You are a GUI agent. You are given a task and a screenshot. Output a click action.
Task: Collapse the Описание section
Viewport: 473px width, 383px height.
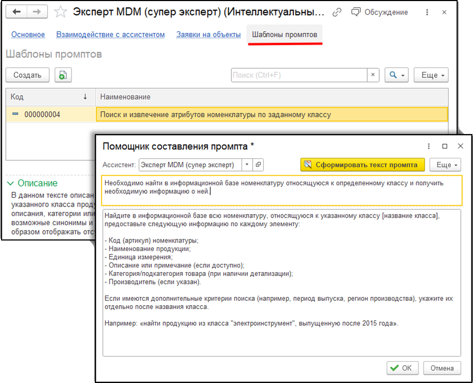[11, 183]
